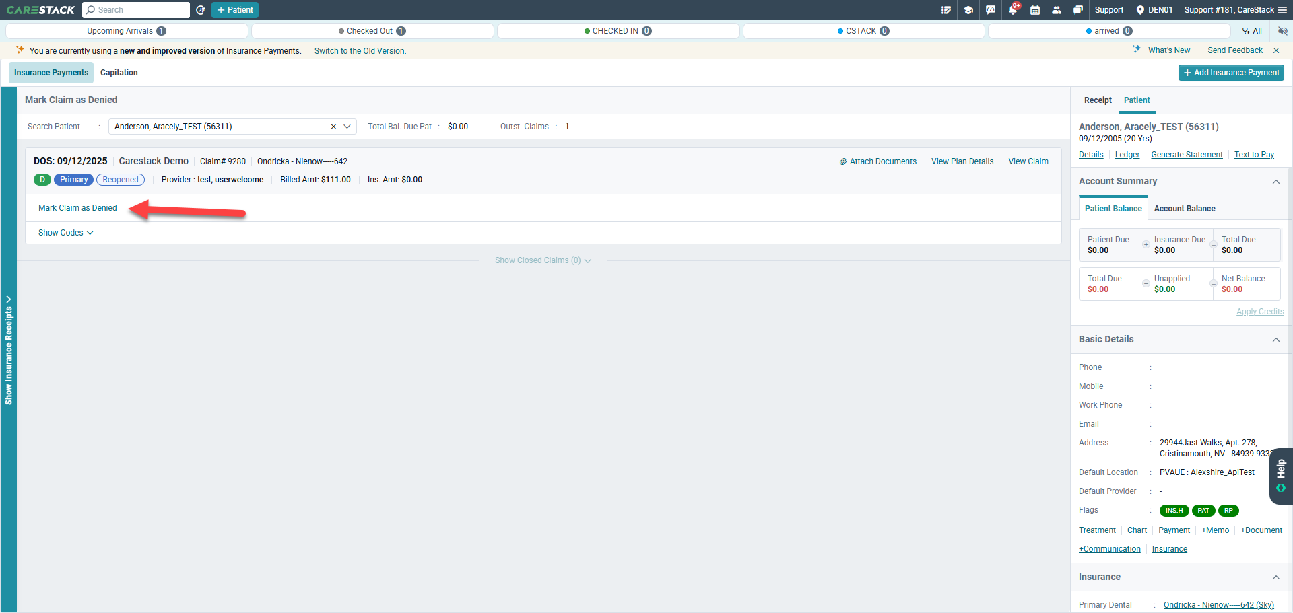Image resolution: width=1293 pixels, height=613 pixels.
Task: Dismiss the new version banner
Action: coord(1276,50)
